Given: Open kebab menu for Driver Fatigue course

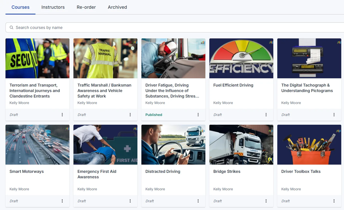Looking at the screenshot, I should 198,115.
